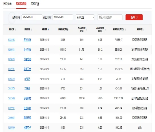Viewport: 155px width, 132px height.
Task: Open the 所有行业 industry dropdown
Action: pyautogui.click(x=85, y=17)
